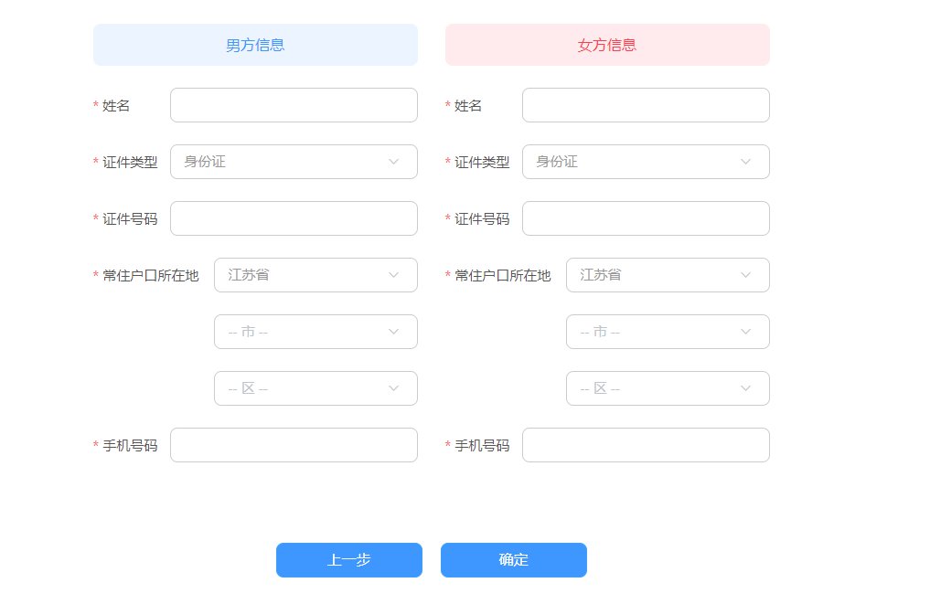
Task: Click the male 姓名 input field
Action: (x=294, y=105)
